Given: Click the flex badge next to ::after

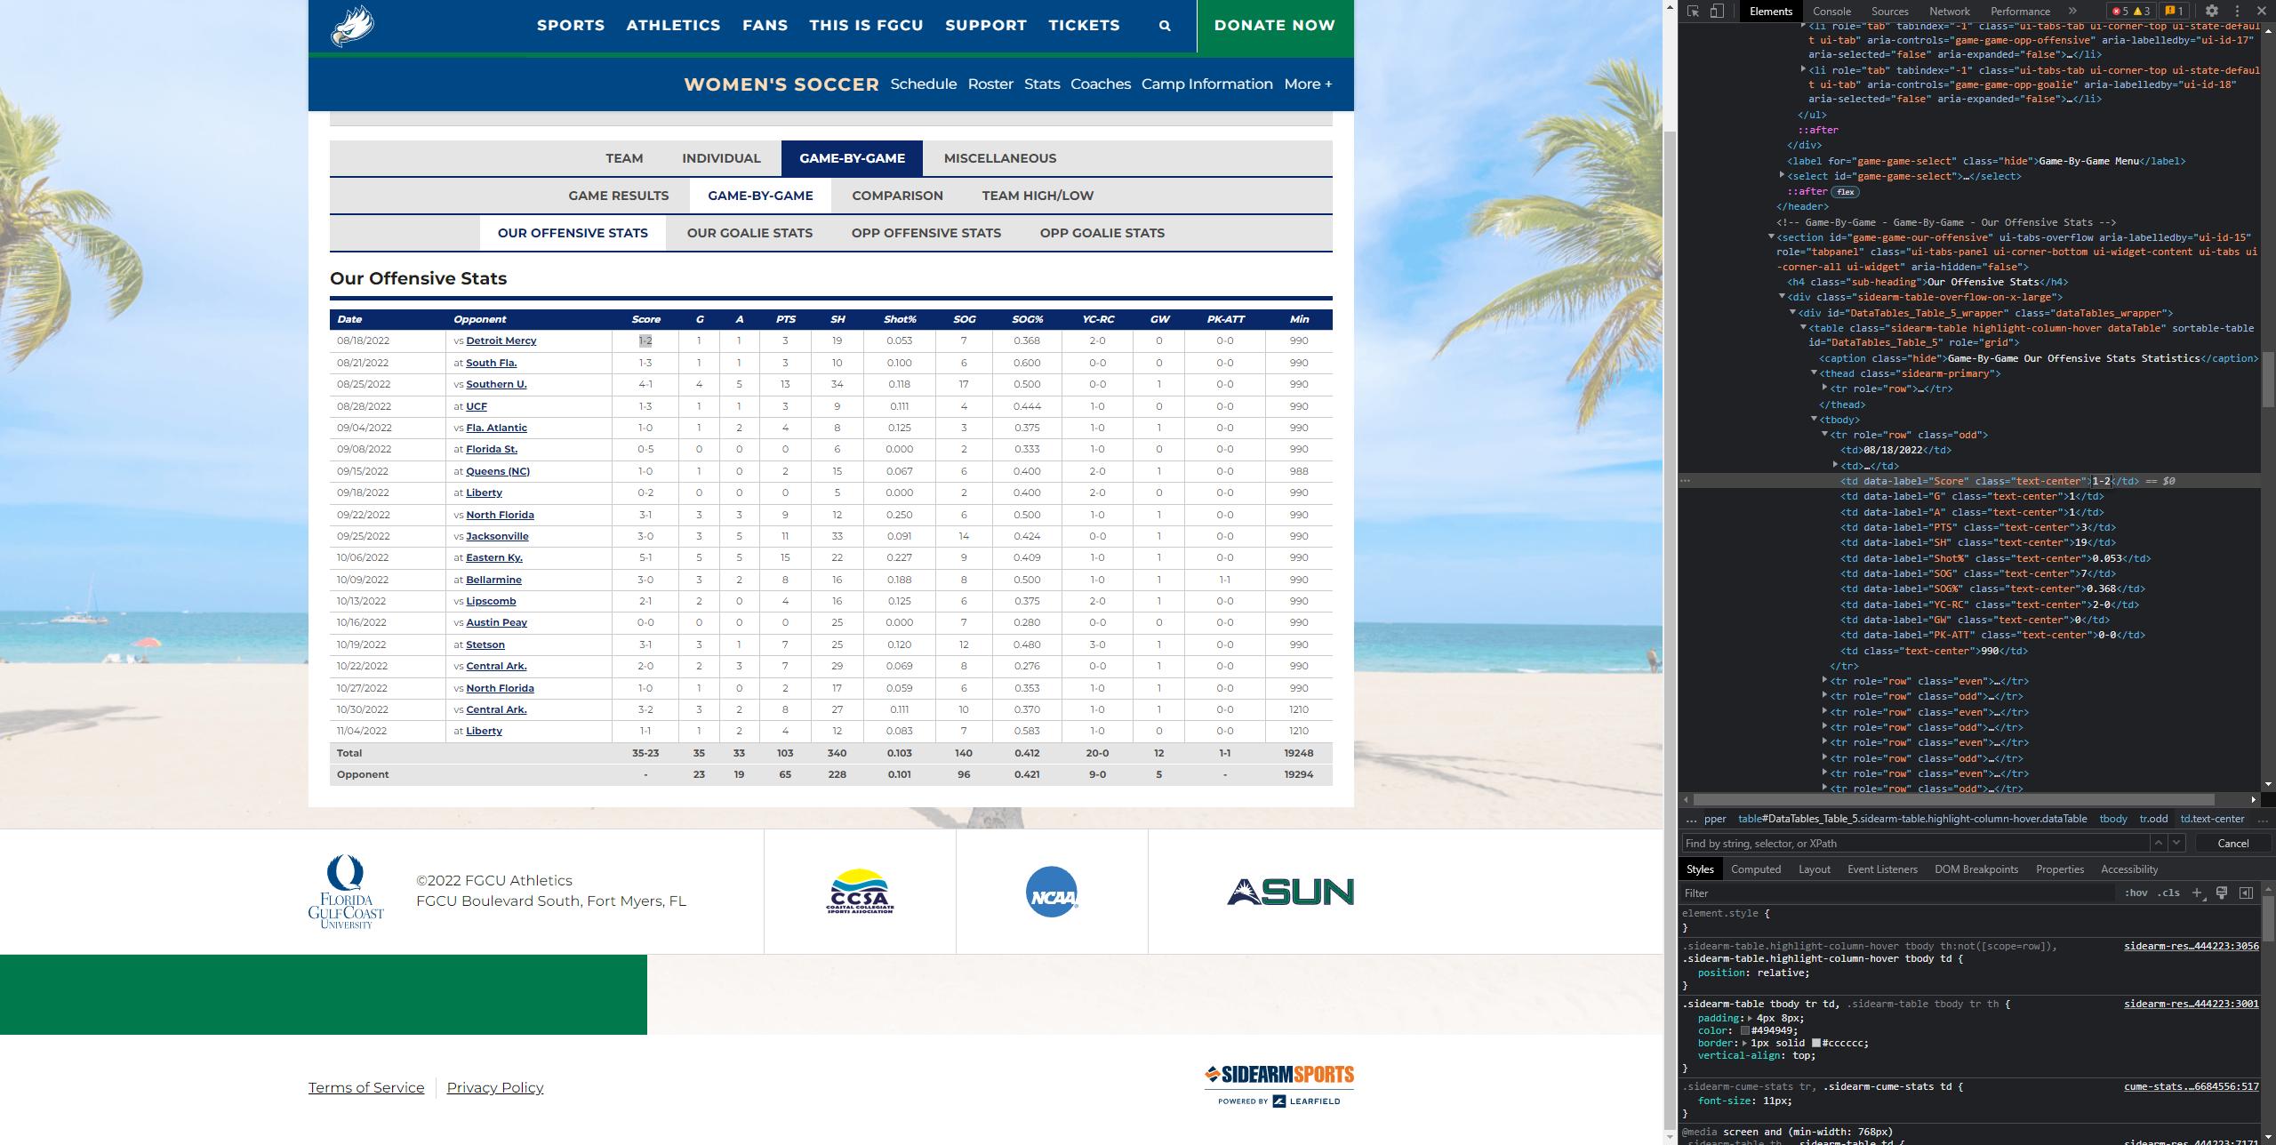Looking at the screenshot, I should [1846, 192].
